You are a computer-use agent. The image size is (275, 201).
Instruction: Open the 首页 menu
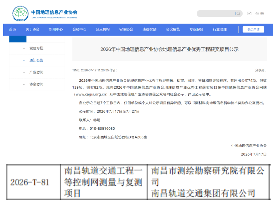click(x=13, y=30)
